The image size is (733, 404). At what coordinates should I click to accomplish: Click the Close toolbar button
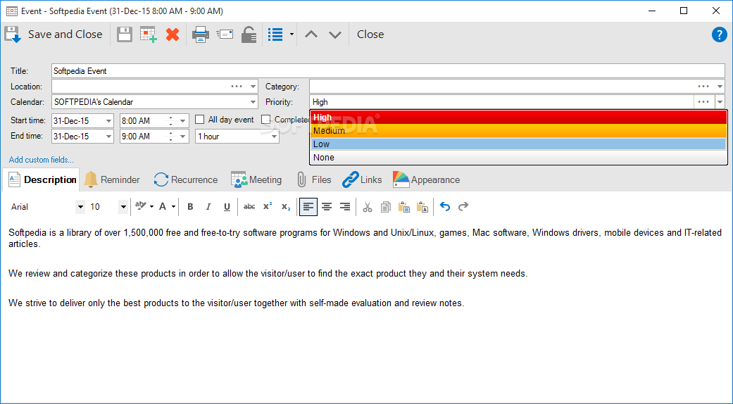(x=370, y=34)
